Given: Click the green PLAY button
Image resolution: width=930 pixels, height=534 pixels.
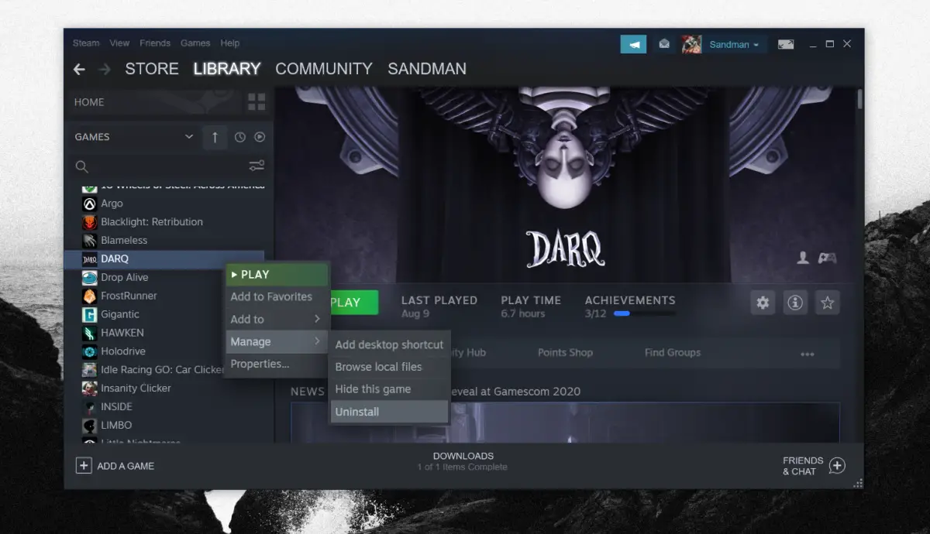Looking at the screenshot, I should pyautogui.click(x=354, y=303).
